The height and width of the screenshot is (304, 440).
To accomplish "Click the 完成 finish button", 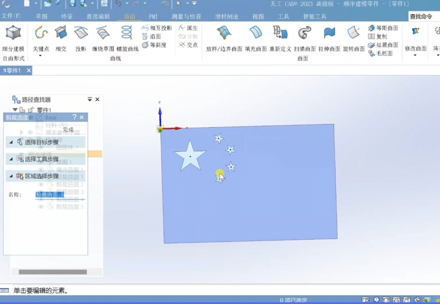I will pyautogui.click(x=68, y=130).
